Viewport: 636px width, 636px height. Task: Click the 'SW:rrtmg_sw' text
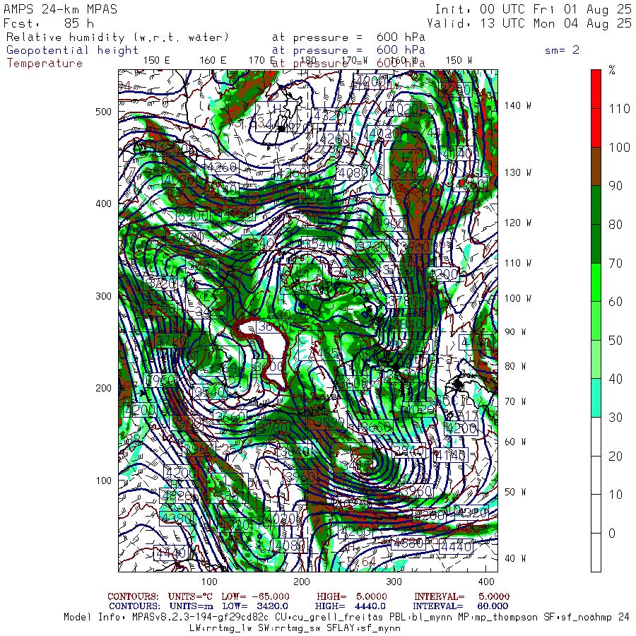[x=289, y=628]
